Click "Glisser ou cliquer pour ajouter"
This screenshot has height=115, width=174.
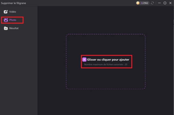pos(108,60)
